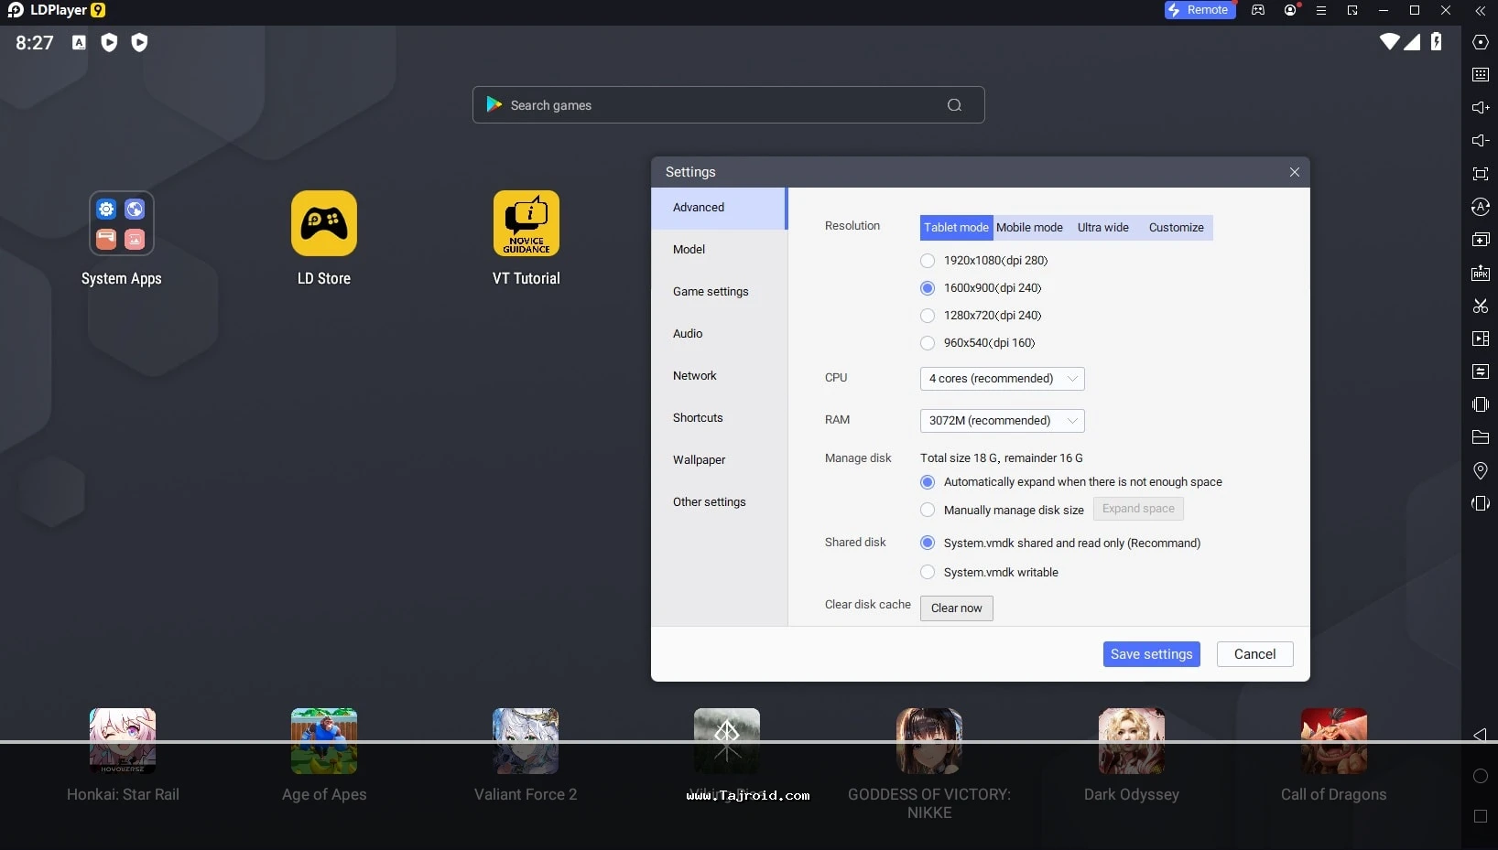Open the shared folder icon in sidebar
This screenshot has height=850, width=1498.
1480,437
